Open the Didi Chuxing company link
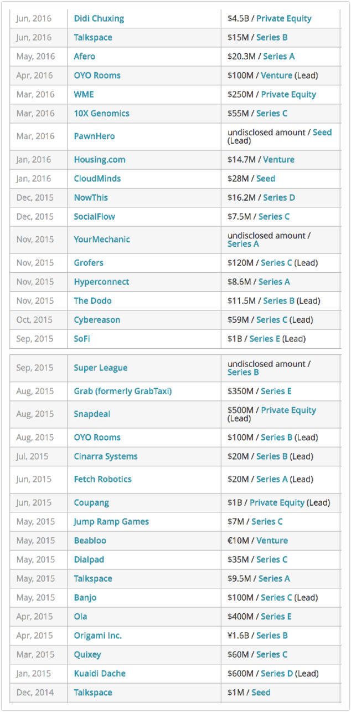Screen dimensions: 351x712 99,18
